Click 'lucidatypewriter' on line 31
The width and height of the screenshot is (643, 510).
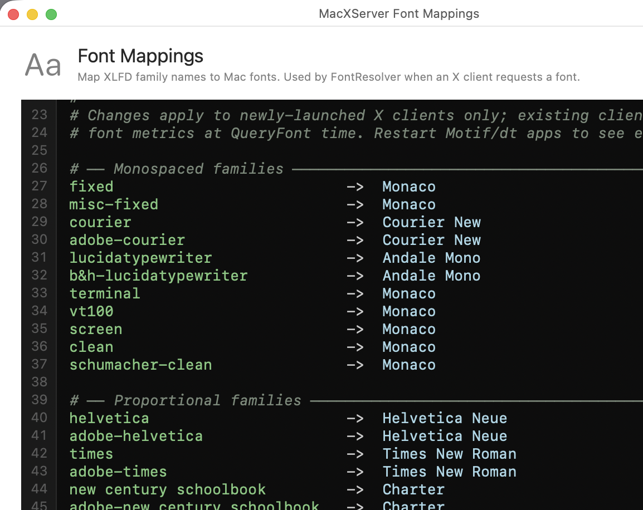(140, 258)
